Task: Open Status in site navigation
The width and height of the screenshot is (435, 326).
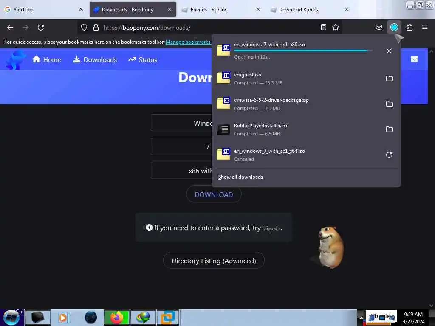Action: tap(143, 59)
